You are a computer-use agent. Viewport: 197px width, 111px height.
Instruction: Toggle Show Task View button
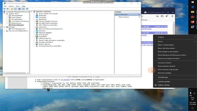[x=175, y=48]
